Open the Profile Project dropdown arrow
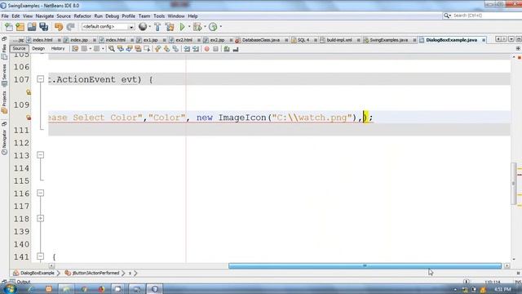Image resolution: width=522 pixels, height=294 pixels. click(x=220, y=27)
